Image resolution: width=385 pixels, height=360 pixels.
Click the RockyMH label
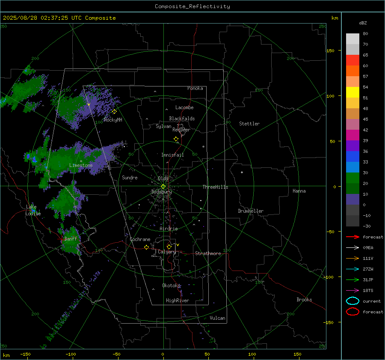coord(113,120)
